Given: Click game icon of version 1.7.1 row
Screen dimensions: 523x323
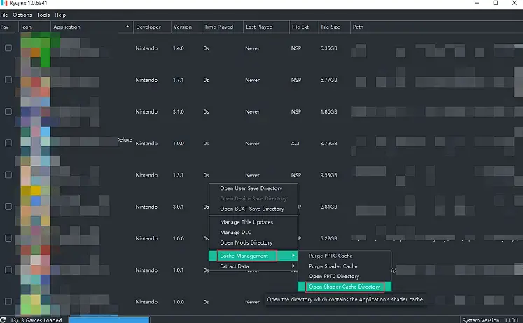Looking at the screenshot, I should pyautogui.click(x=35, y=80).
